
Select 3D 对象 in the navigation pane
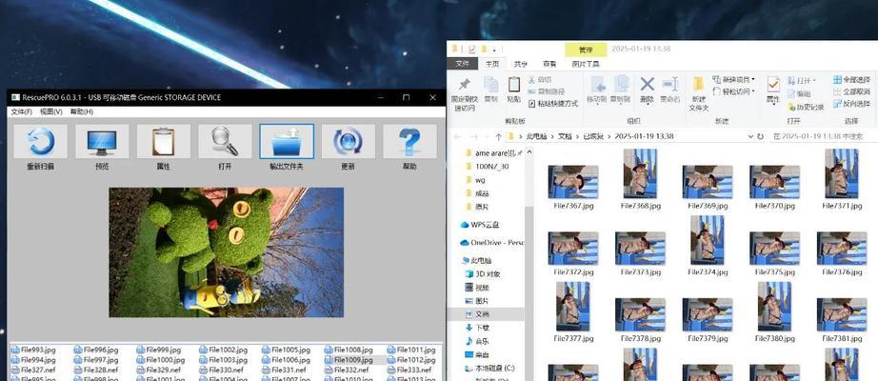pos(482,274)
